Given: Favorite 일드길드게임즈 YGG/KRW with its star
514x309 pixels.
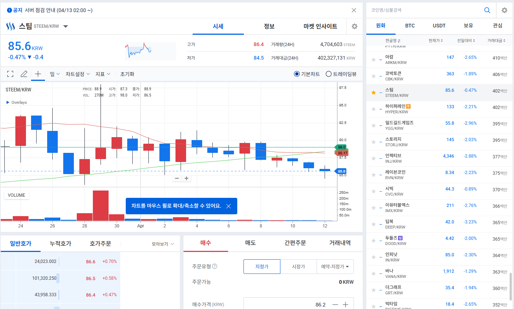Looking at the screenshot, I should coord(374,125).
